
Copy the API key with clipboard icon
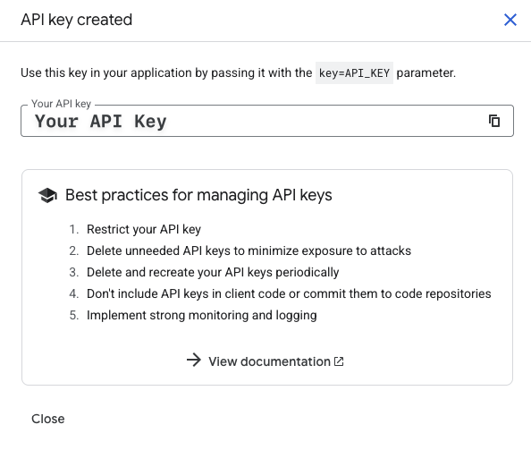[494, 121]
